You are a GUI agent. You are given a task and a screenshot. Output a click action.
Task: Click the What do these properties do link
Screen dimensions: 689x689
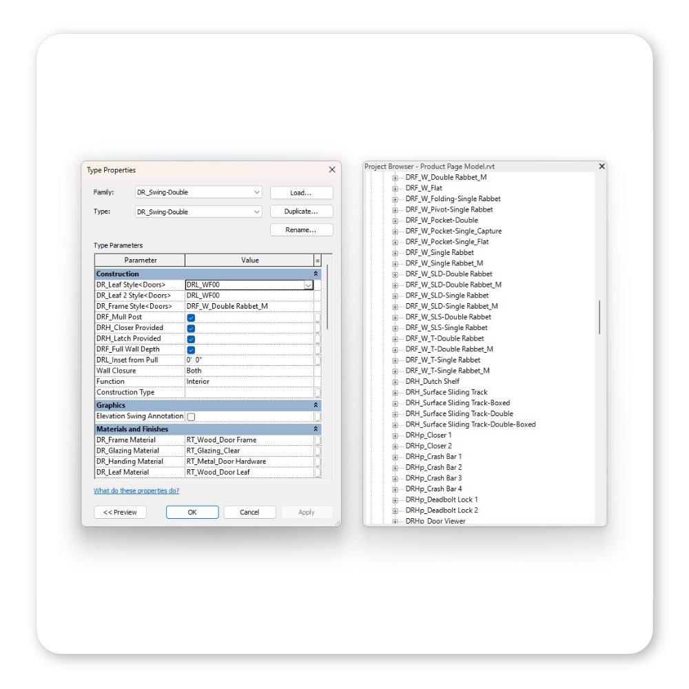[x=136, y=491]
